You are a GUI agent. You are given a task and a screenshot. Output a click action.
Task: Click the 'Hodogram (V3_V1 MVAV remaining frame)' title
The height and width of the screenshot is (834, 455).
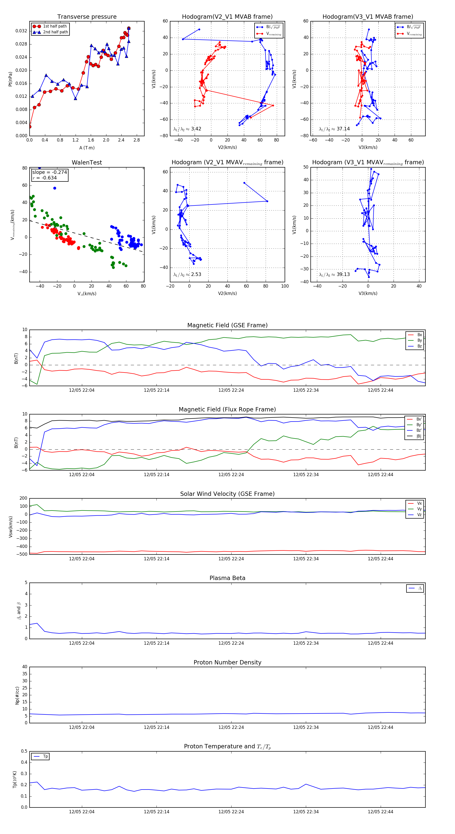tap(368, 163)
